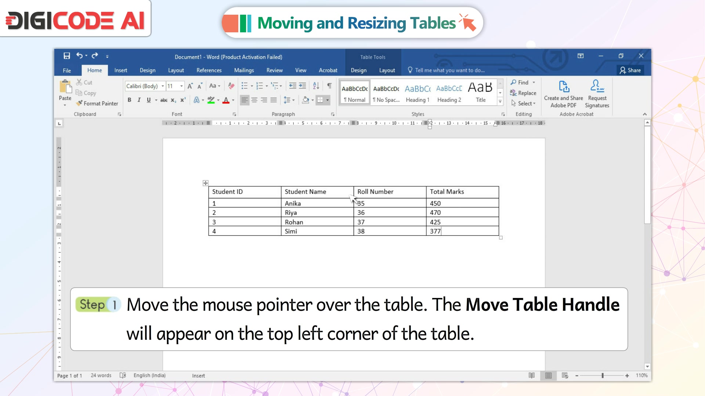Apply the Title style
The image size is (705, 396).
tap(480, 93)
